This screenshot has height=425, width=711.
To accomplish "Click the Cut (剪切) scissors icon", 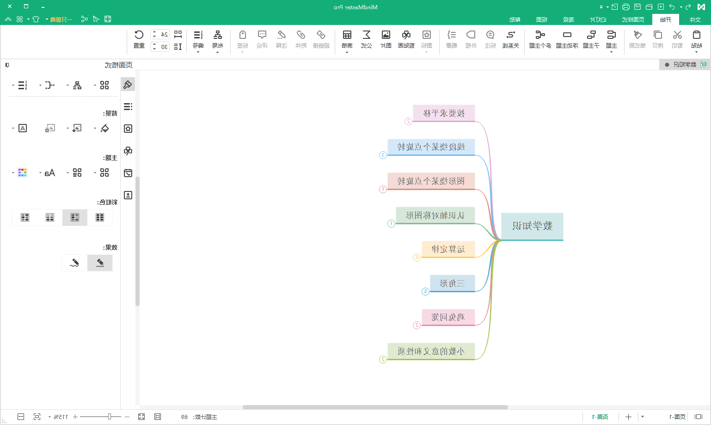I will pyautogui.click(x=677, y=35).
